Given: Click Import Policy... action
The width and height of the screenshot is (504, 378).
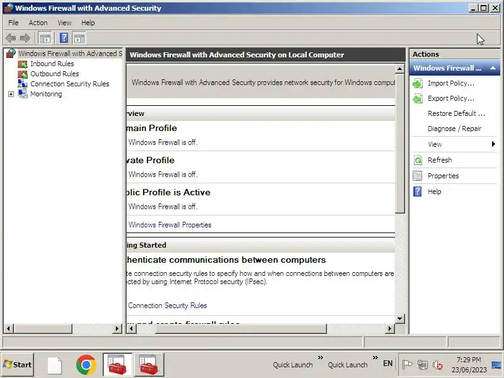Looking at the screenshot, I should coord(451,83).
